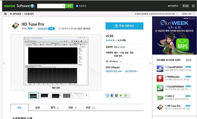Click the GPU-Z graphics card icon

160,98
